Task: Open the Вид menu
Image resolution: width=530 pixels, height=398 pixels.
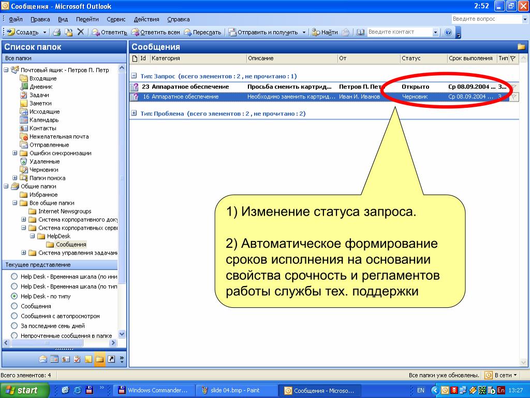Action: [x=63, y=19]
